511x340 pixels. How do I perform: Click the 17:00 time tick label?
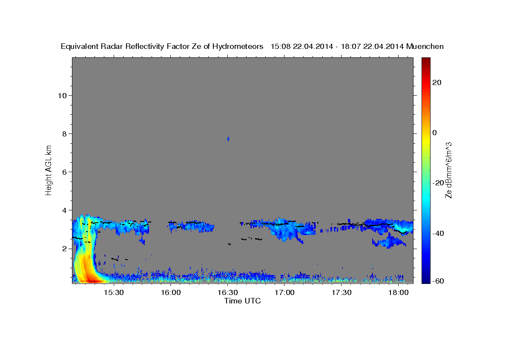[284, 292]
